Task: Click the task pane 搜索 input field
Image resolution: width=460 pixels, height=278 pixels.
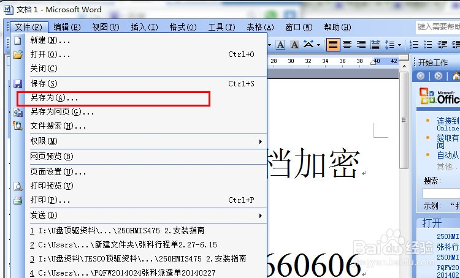Action: coord(441,193)
